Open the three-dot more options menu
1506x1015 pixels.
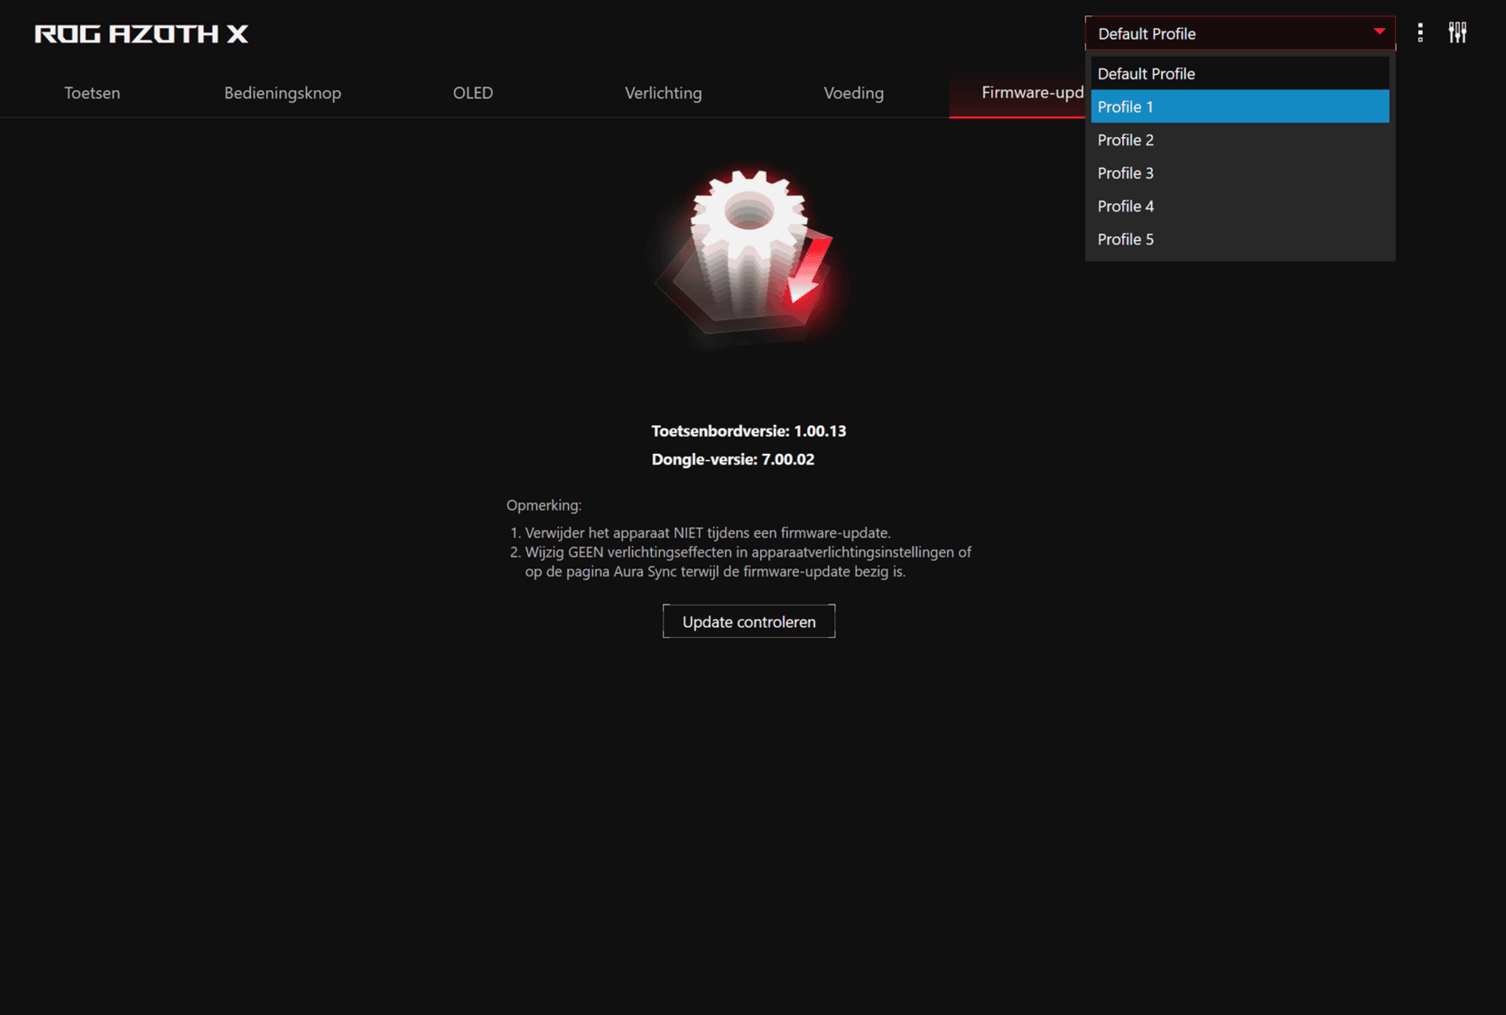point(1420,33)
